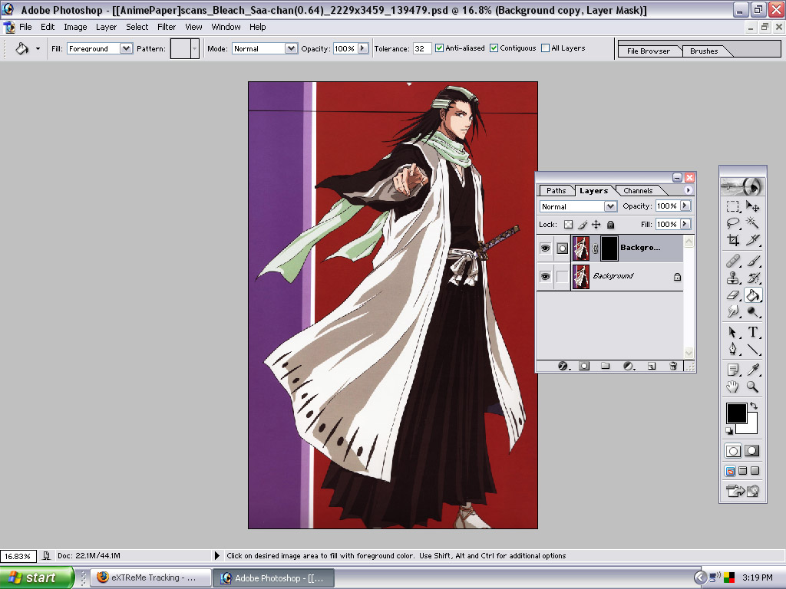
Task: Select the Notes tool
Action: click(x=733, y=370)
